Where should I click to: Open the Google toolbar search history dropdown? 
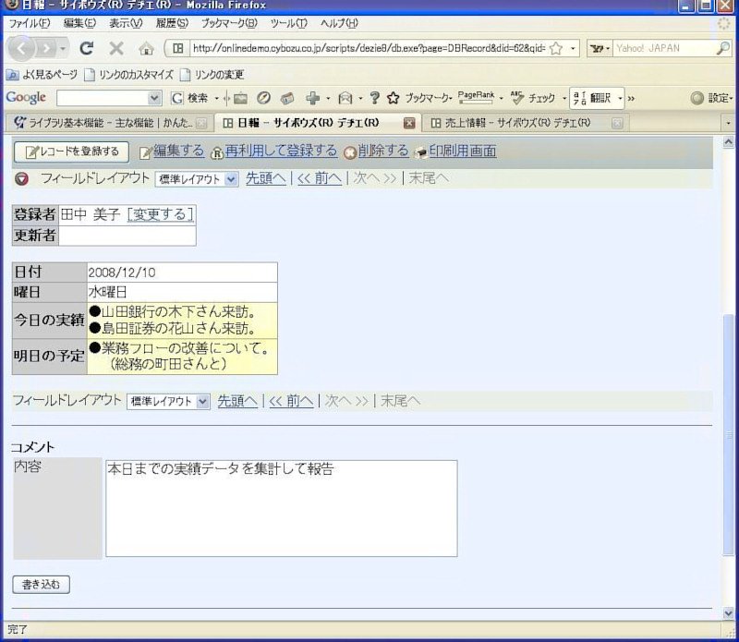coord(154,98)
